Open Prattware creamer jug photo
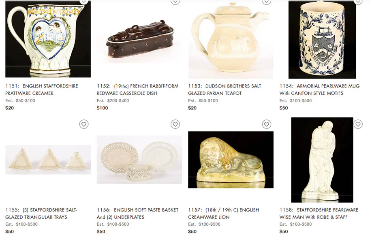This screenshot has height=237, width=370. click(x=48, y=39)
